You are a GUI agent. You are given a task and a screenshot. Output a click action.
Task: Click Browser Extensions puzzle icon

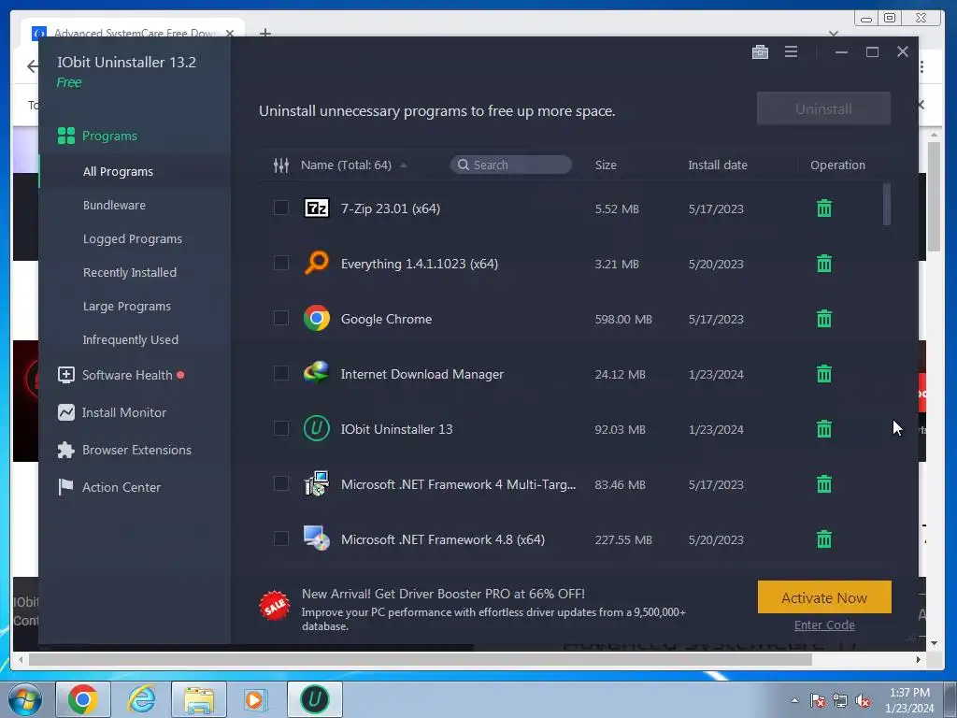pyautogui.click(x=66, y=450)
